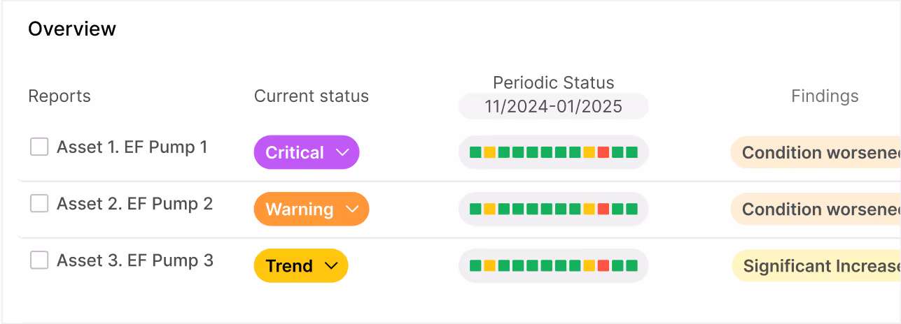Click the Asset 3. EF Pump 3 label
This screenshot has height=324, width=901.
135,260
